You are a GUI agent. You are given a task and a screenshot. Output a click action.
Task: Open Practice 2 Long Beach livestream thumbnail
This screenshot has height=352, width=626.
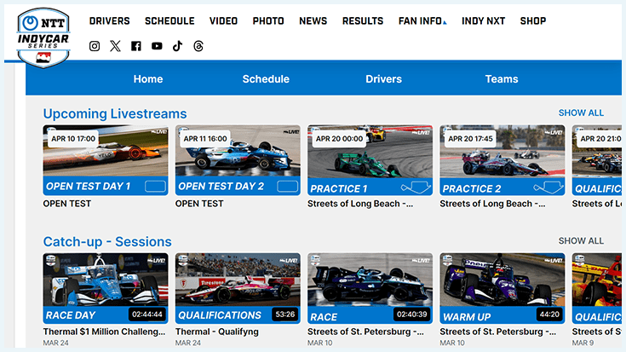pos(503,160)
